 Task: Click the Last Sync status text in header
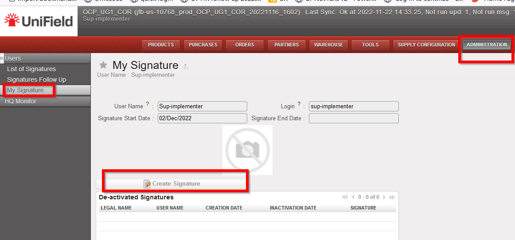click(x=410, y=12)
